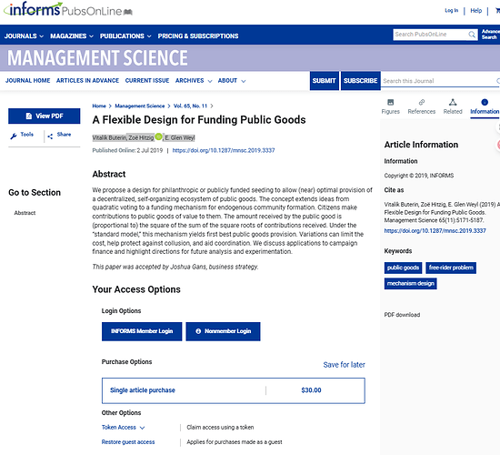This screenshot has height=455, width=500.
Task: Click the SUBSCRIBE button
Action: click(x=360, y=81)
